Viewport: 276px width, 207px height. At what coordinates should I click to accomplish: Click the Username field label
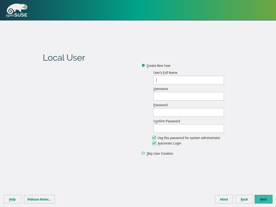(161, 89)
